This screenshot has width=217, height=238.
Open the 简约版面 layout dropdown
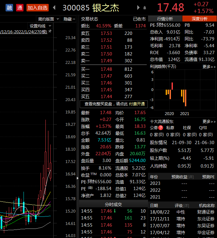tap(48, 19)
